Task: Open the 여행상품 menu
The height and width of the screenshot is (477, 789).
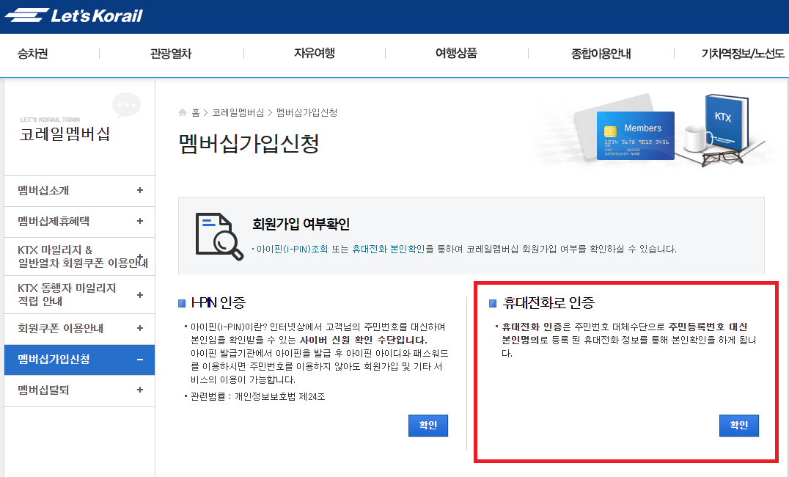Action: click(x=456, y=53)
